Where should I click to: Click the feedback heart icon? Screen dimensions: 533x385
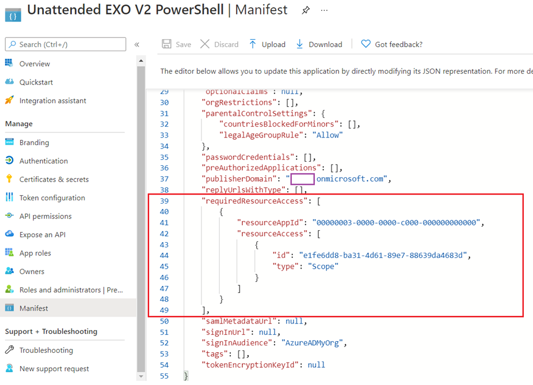366,44
